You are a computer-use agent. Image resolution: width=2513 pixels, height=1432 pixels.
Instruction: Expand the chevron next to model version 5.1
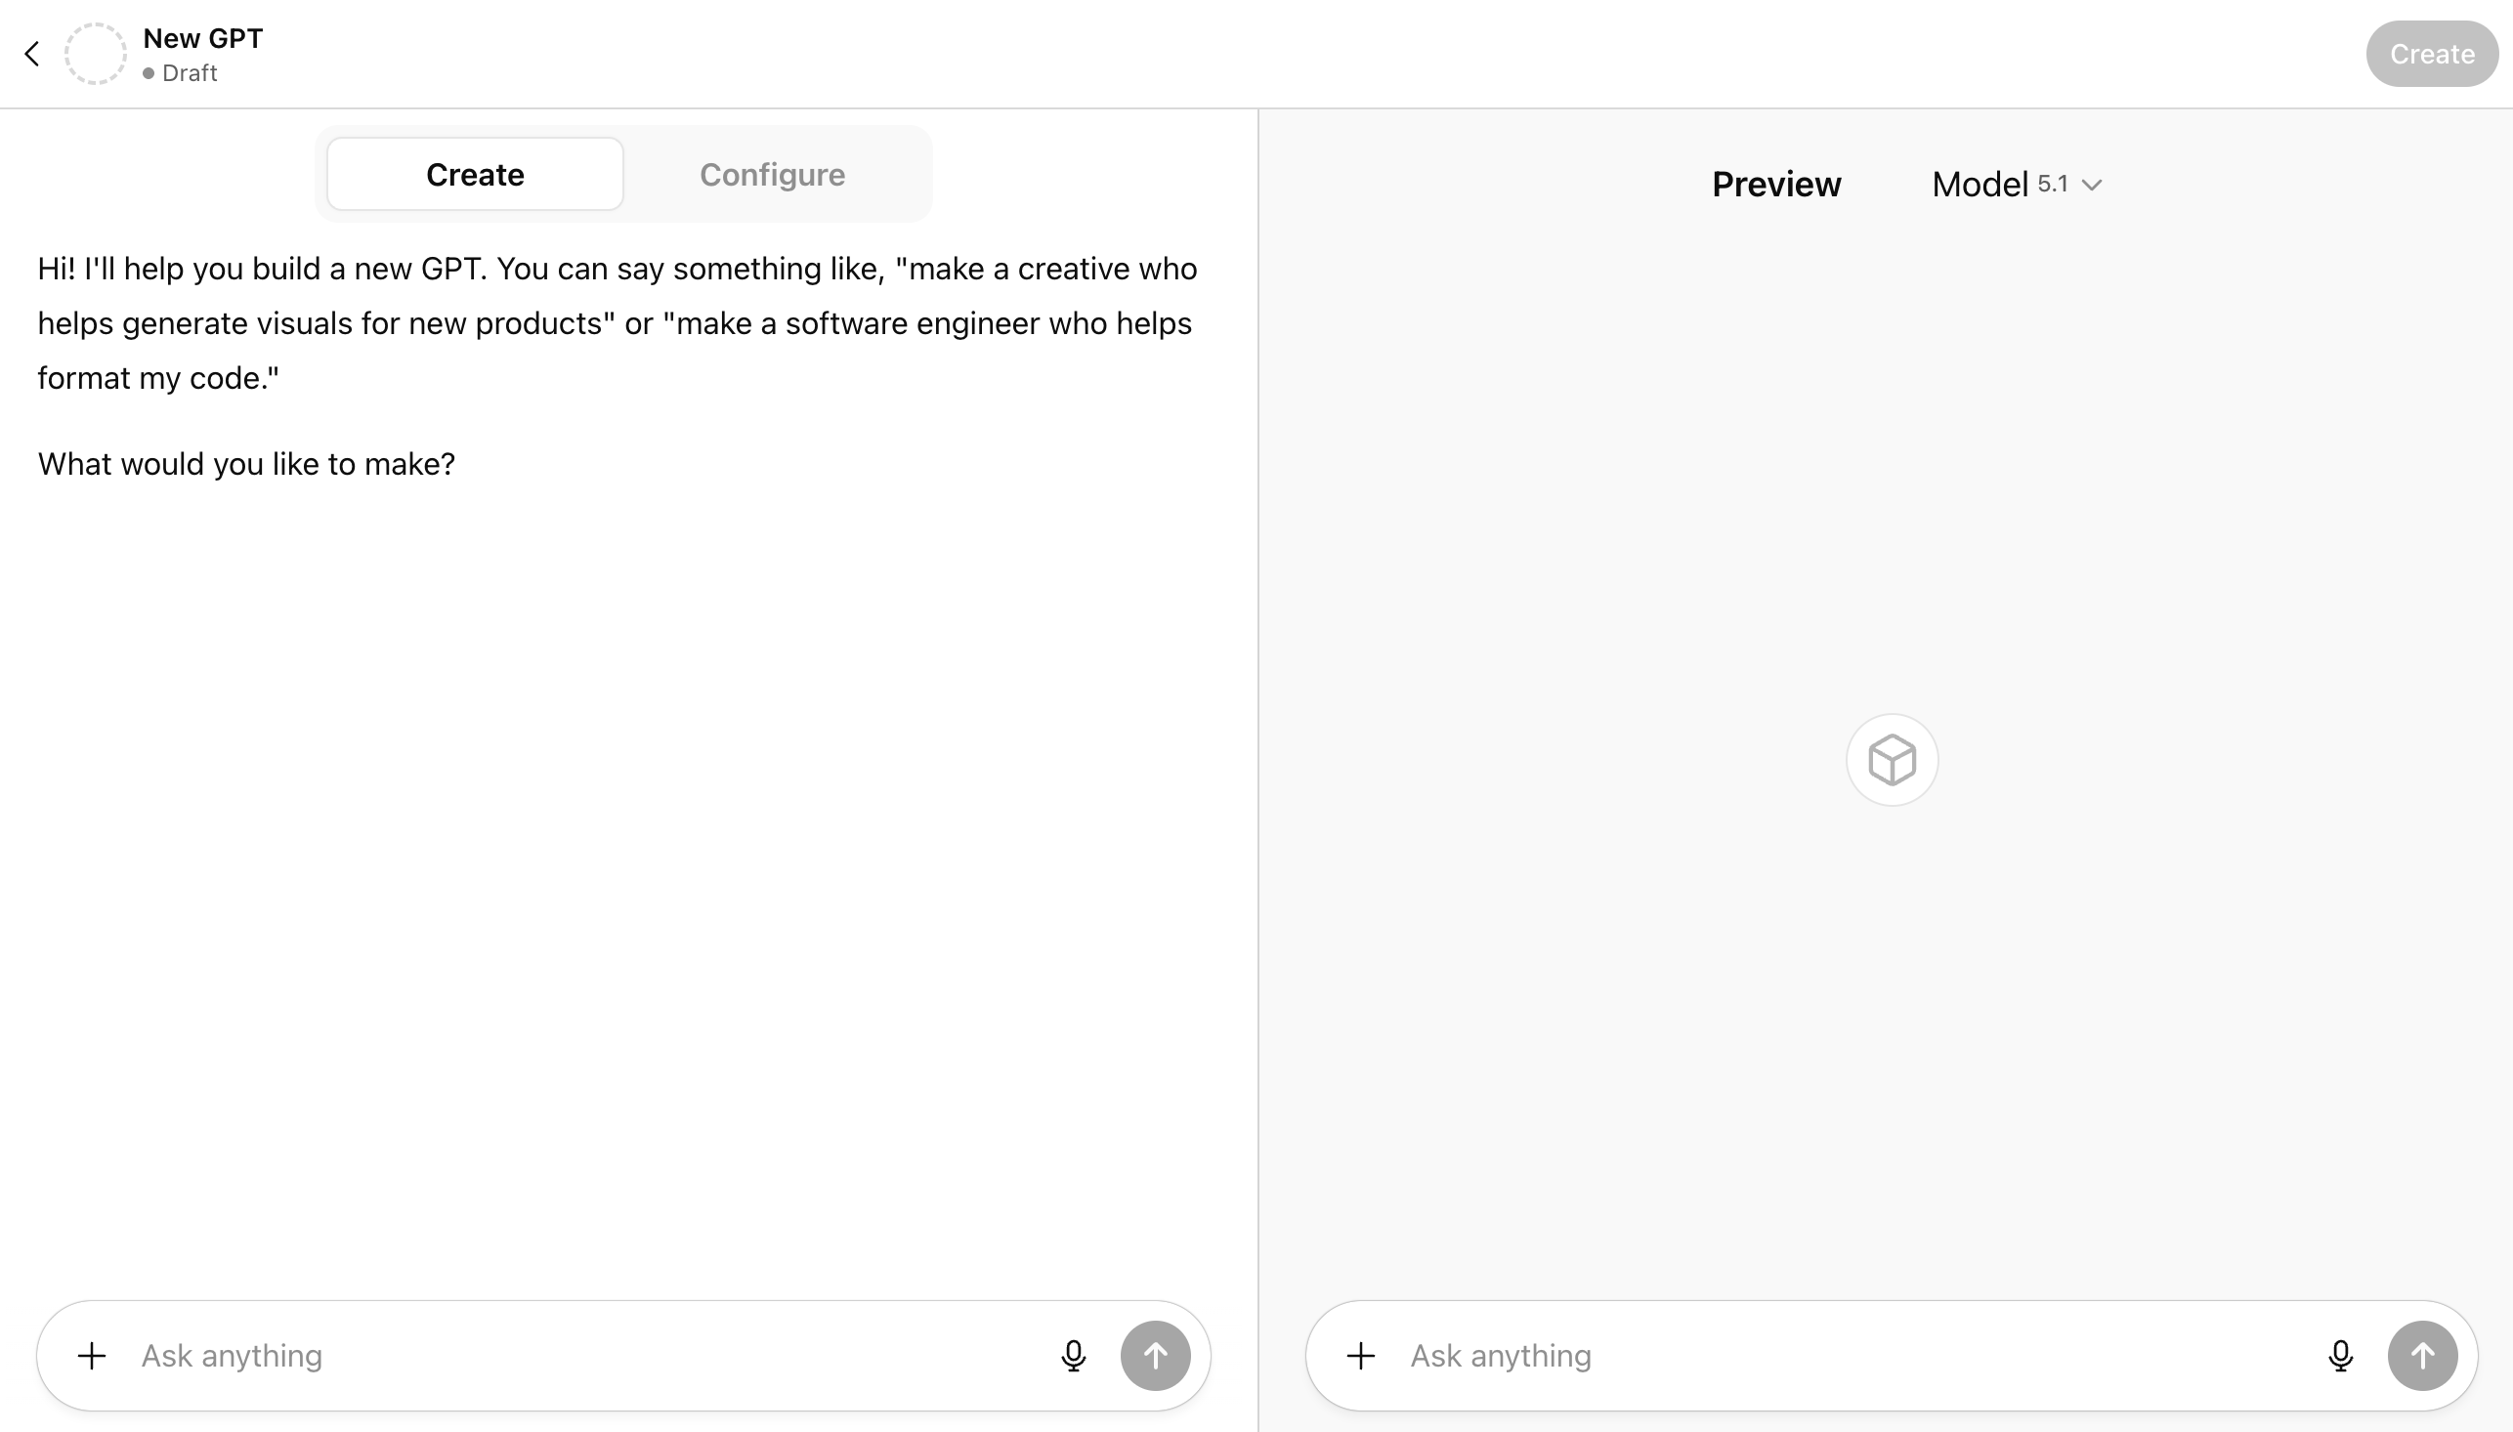pyautogui.click(x=2091, y=185)
